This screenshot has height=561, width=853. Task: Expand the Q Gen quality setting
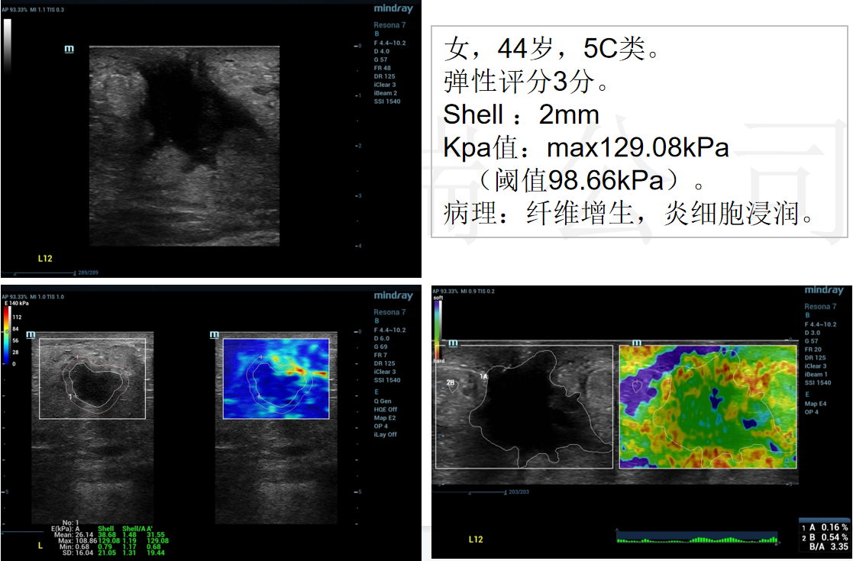383,401
